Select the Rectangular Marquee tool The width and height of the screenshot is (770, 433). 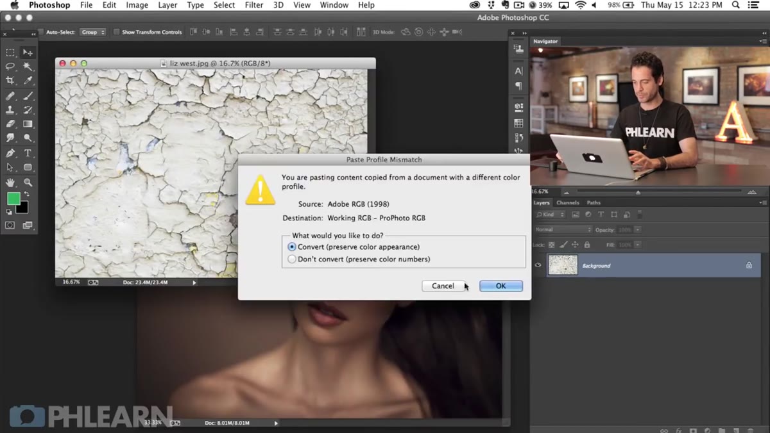[x=10, y=53]
